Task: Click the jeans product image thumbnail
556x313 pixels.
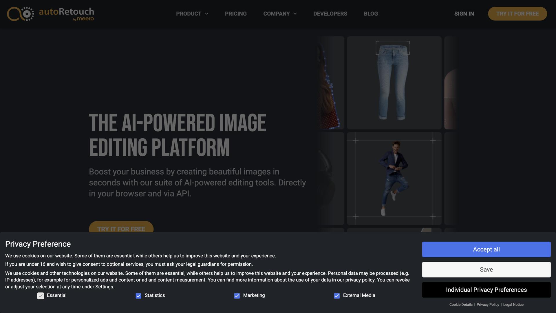Action: point(394,82)
